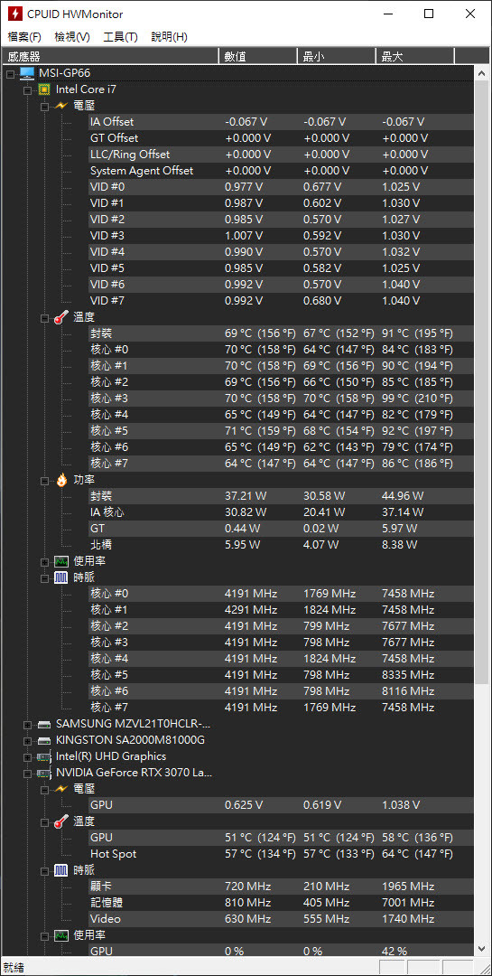Click the 感應器 column header
Image resolution: width=492 pixels, height=976 pixels.
tap(111, 57)
